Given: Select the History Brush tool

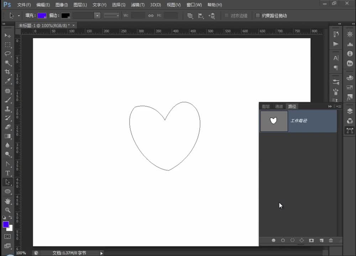Looking at the screenshot, I should point(7,118).
